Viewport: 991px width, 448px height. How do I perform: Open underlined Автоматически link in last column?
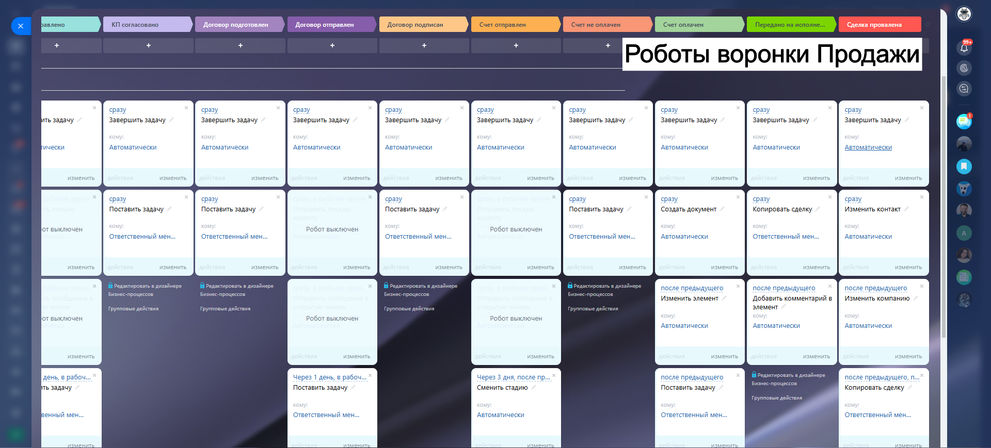pyautogui.click(x=868, y=147)
